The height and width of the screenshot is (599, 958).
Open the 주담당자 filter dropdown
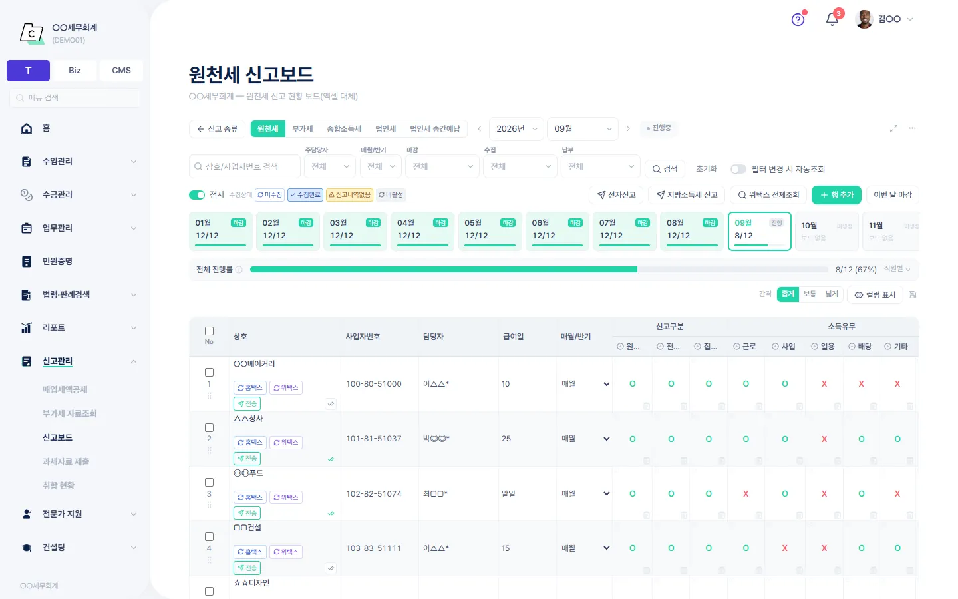coord(330,166)
